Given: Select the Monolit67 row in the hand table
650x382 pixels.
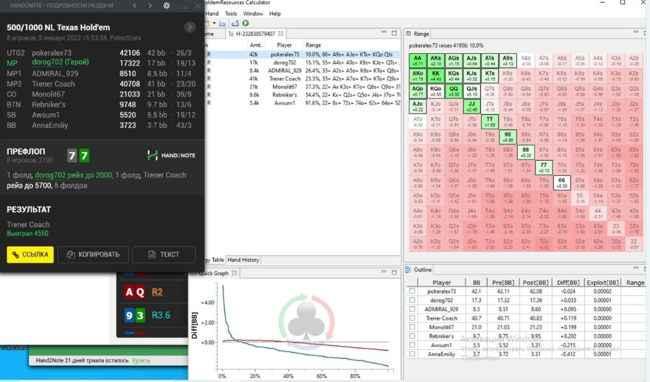Looking at the screenshot, I should click(x=303, y=87).
